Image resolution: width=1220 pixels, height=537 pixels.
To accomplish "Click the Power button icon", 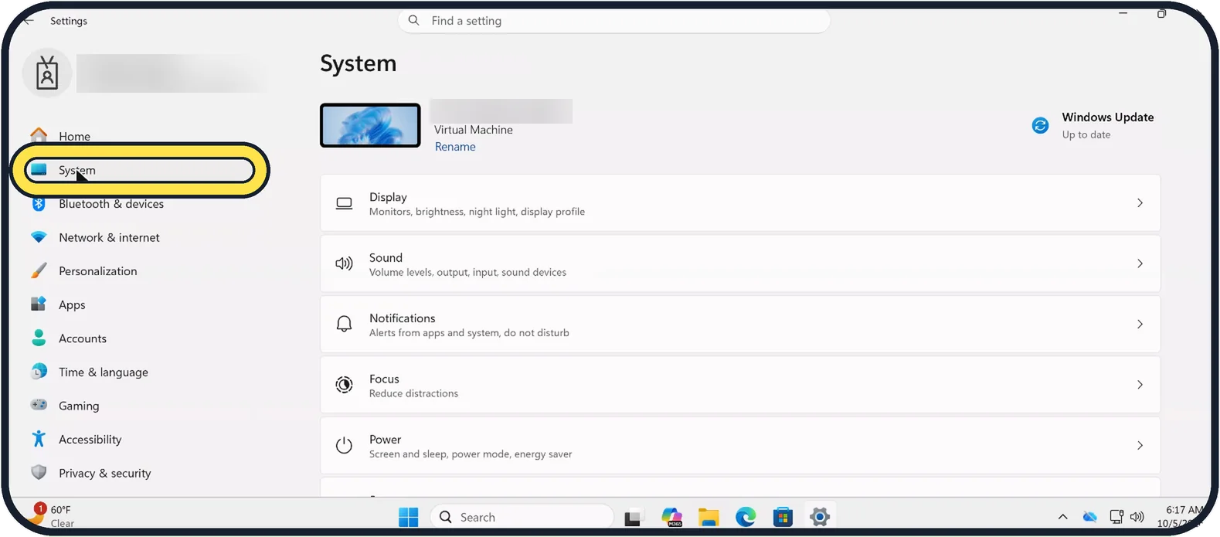I will (345, 445).
